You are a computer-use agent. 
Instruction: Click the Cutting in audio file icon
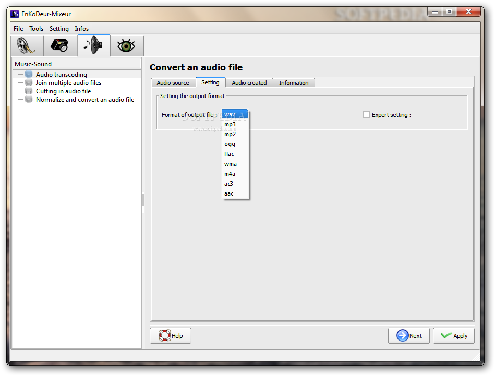(29, 91)
